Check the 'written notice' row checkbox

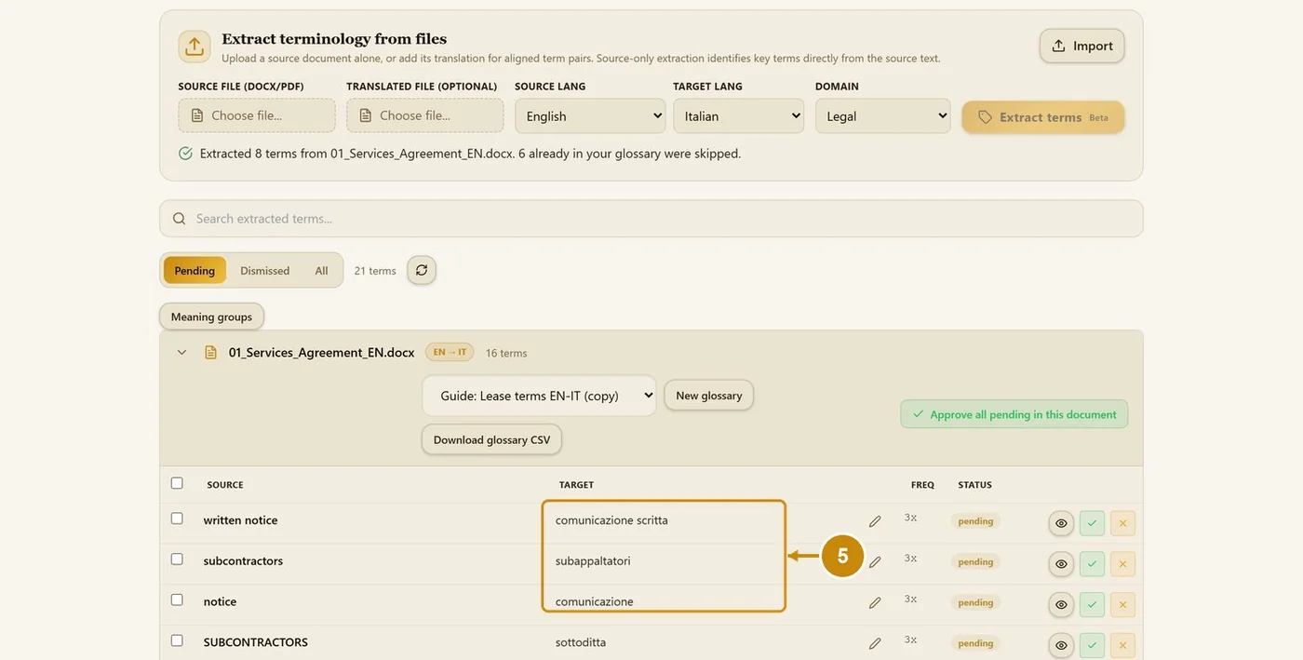177,519
